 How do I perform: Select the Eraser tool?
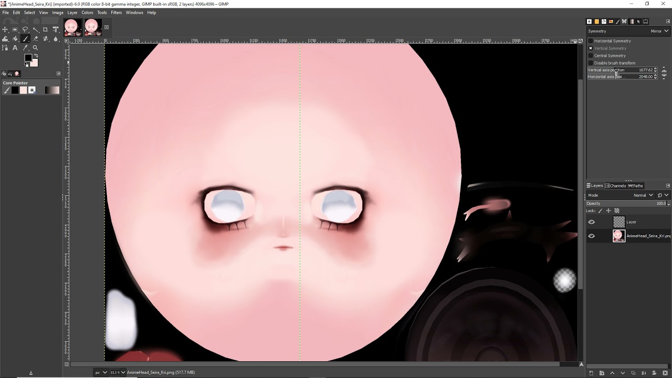tap(35, 38)
